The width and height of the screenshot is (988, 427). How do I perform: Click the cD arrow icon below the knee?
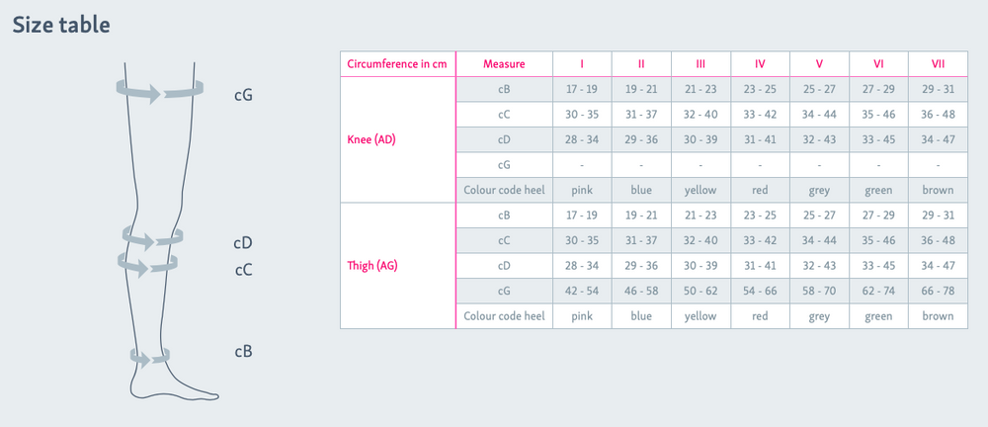point(153,238)
